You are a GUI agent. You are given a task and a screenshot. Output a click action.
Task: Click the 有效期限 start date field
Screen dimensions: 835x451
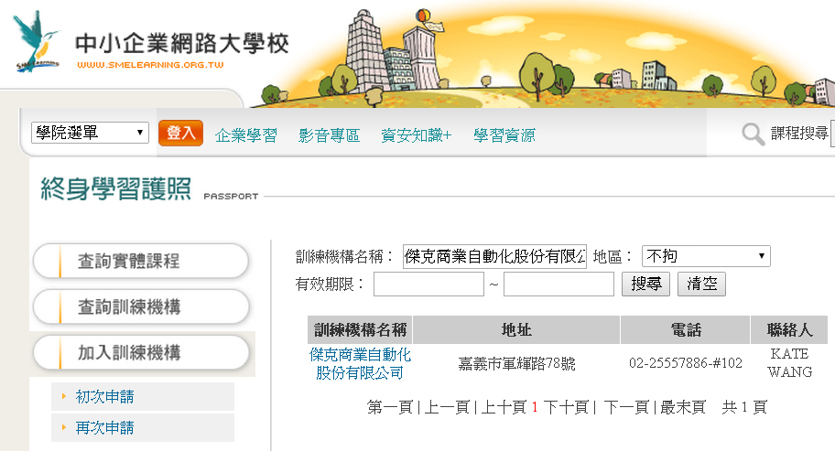[428, 284]
